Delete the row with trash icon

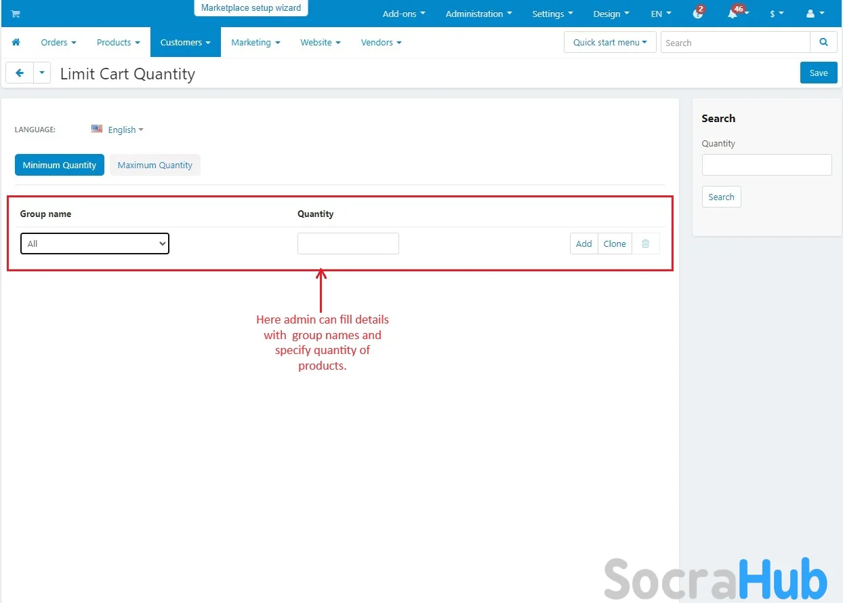[x=645, y=244]
